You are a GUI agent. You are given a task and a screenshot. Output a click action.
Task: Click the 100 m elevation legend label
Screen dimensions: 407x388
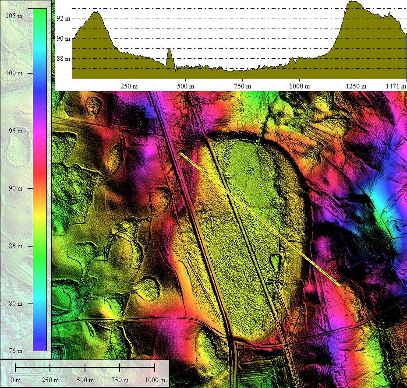click(14, 73)
